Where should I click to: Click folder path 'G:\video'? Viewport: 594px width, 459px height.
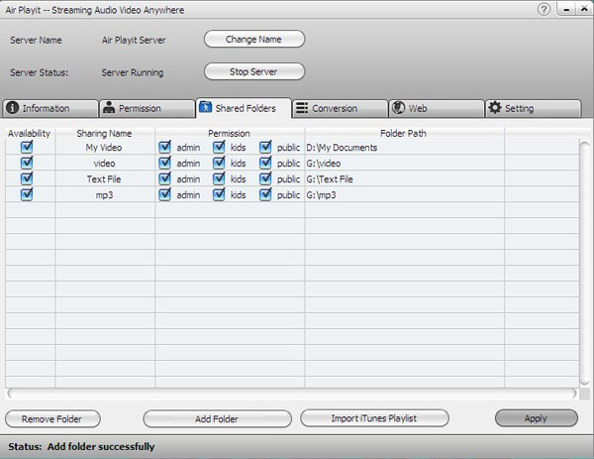(x=324, y=164)
